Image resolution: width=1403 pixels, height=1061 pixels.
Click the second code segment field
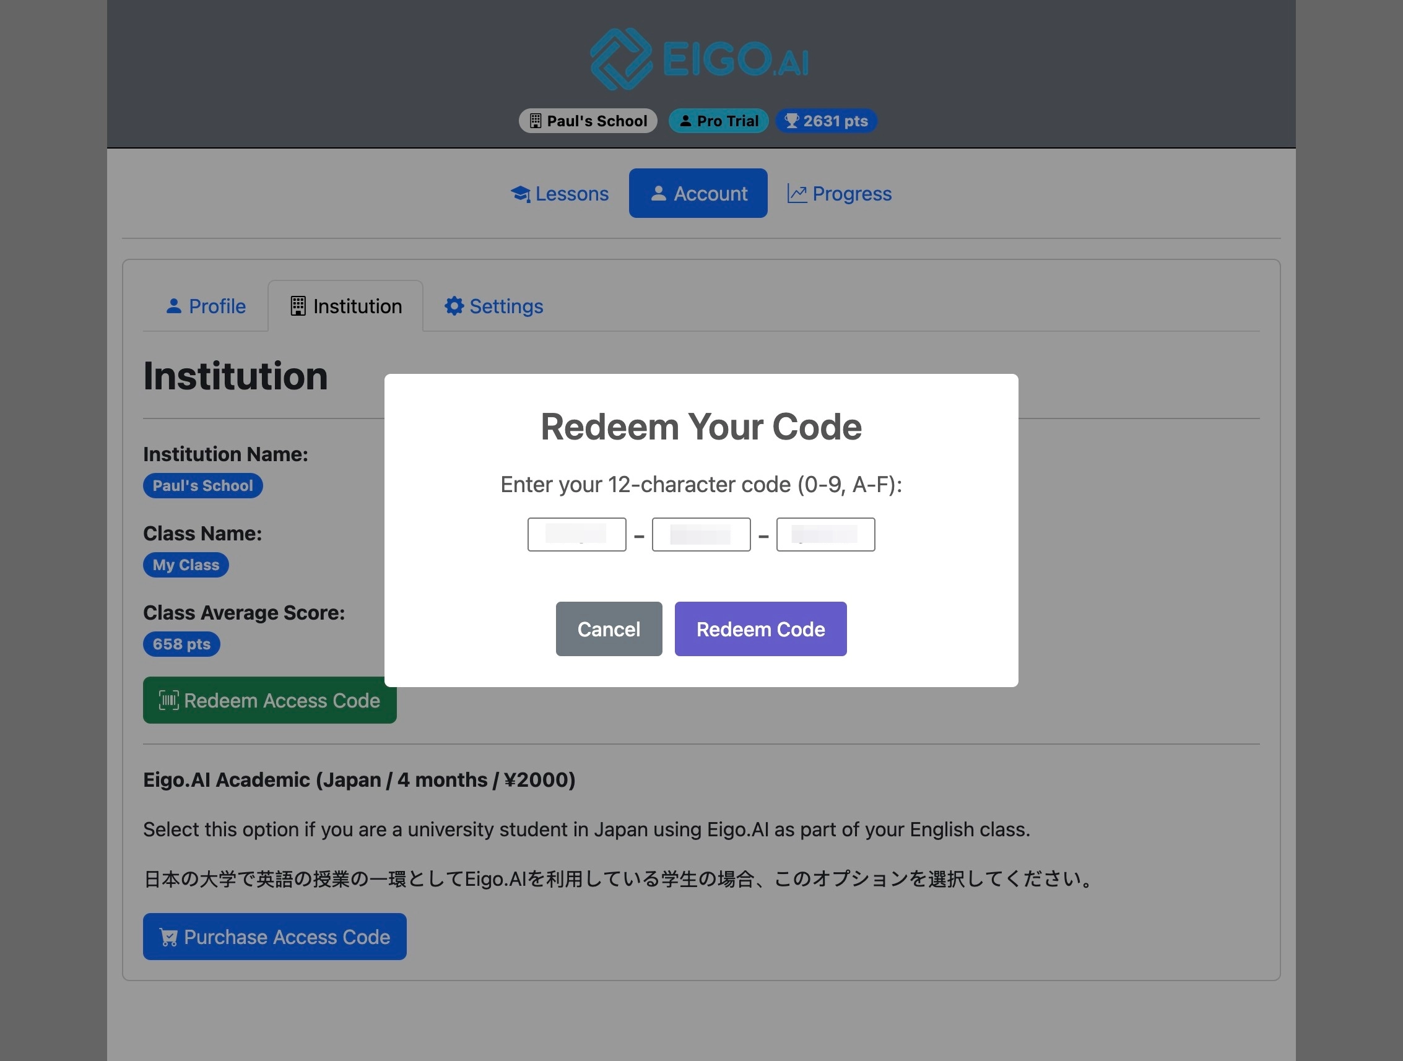coord(701,535)
